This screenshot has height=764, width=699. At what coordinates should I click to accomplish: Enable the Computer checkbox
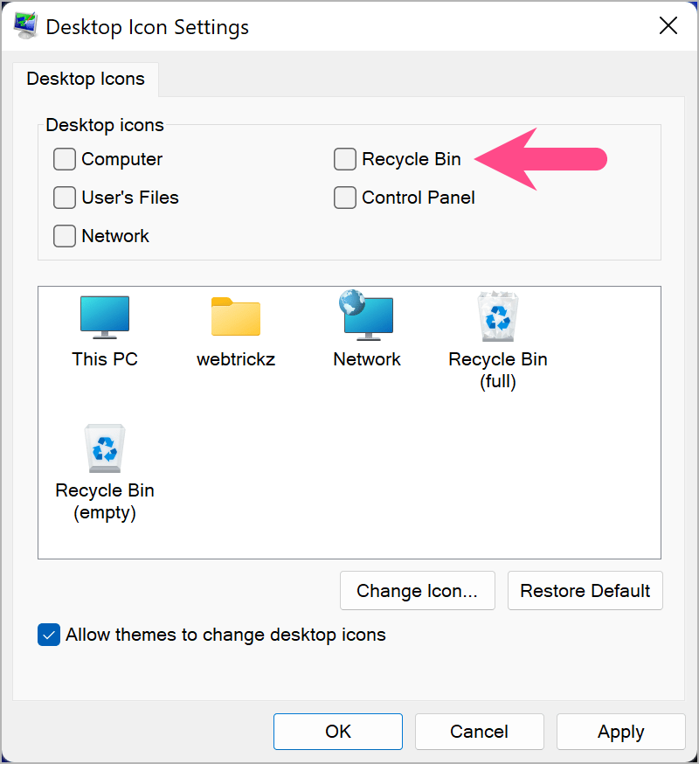click(65, 159)
